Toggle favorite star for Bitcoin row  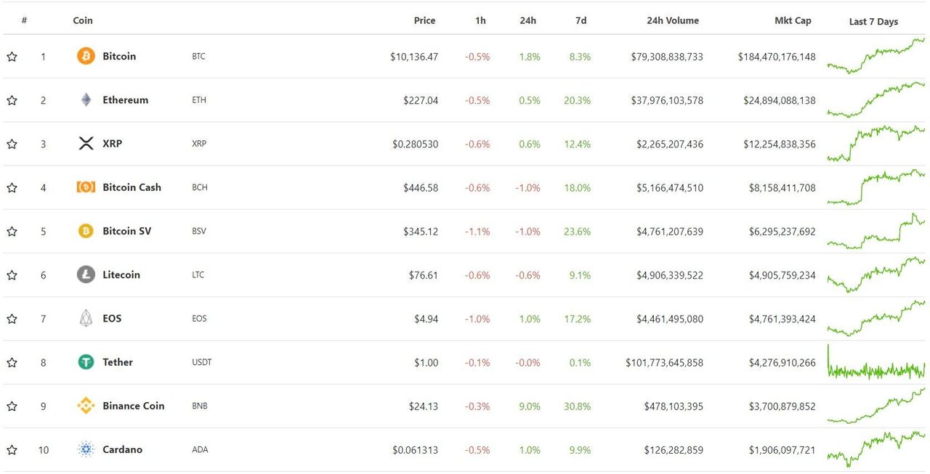pyautogui.click(x=12, y=57)
